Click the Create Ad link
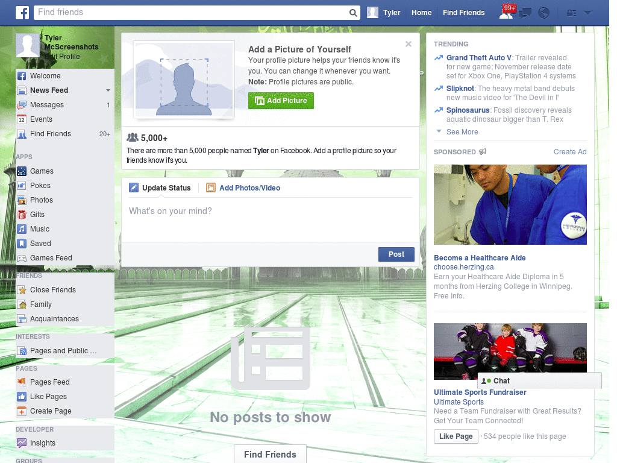 (x=570, y=152)
